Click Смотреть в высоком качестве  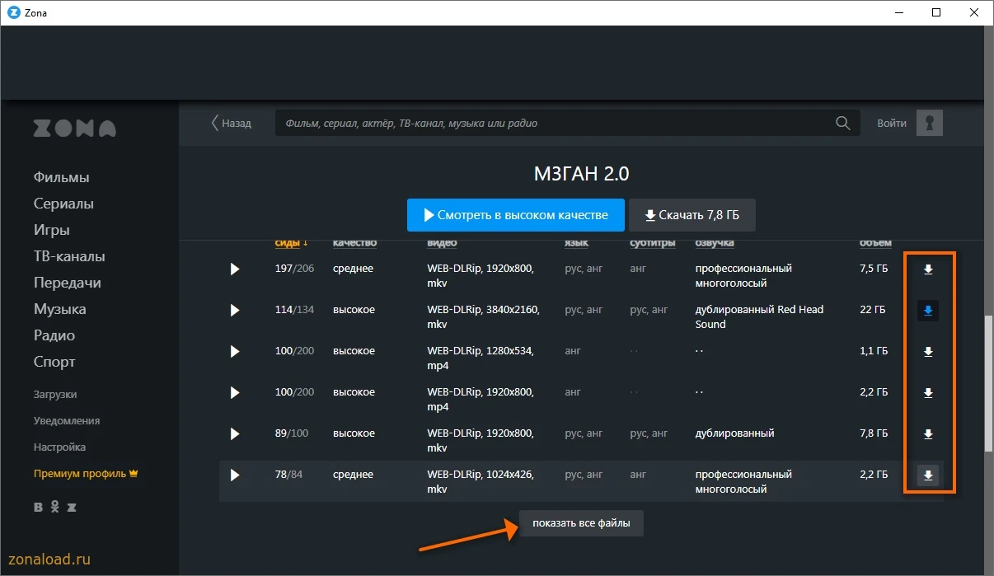[515, 215]
